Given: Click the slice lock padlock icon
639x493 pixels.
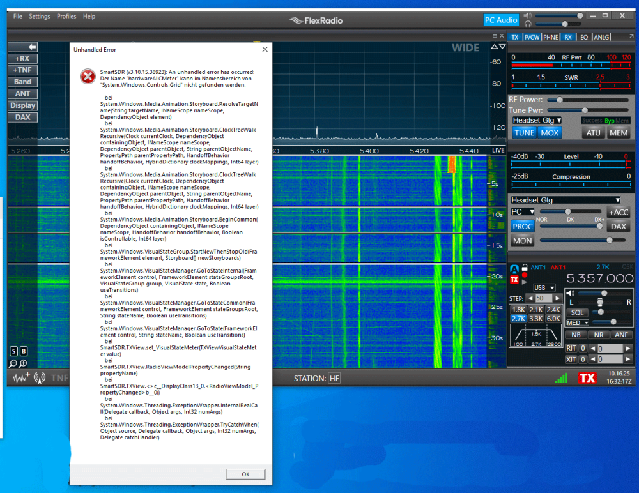Looking at the screenshot, I should pos(525,268).
